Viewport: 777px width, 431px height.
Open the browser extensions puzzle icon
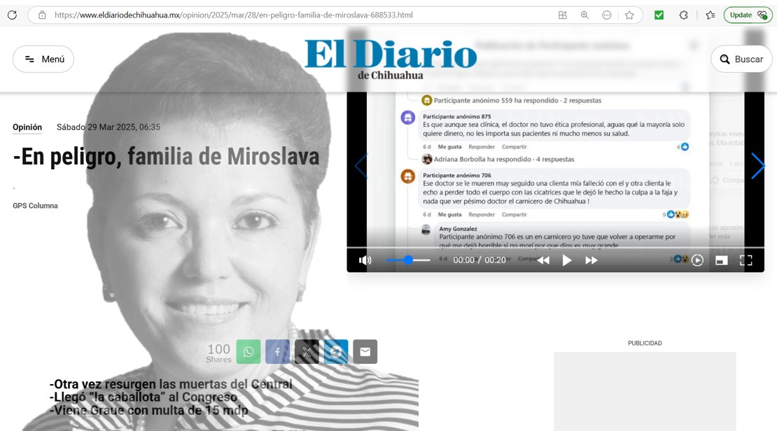[x=684, y=15]
